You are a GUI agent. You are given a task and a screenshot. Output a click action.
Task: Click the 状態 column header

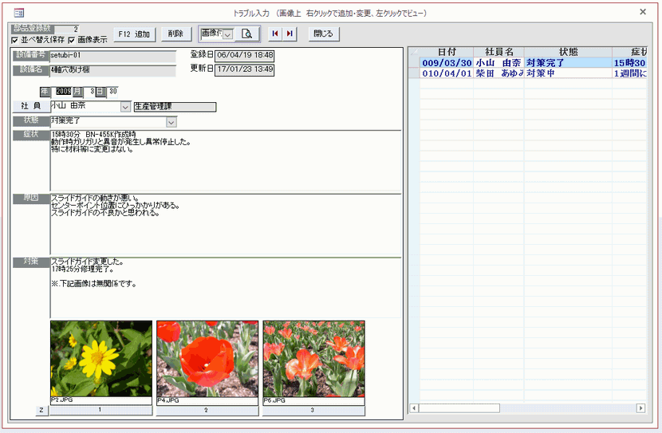tap(568, 52)
